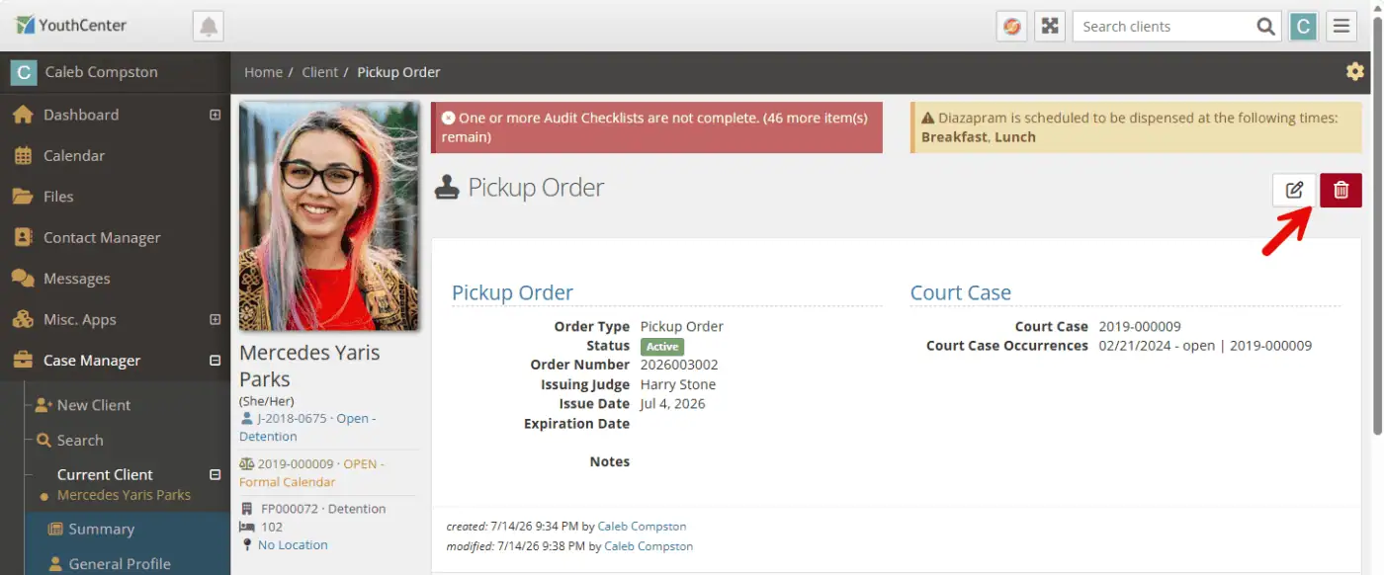1384x575 pixels.
Task: Edit the Pickup Order
Action: click(x=1294, y=190)
